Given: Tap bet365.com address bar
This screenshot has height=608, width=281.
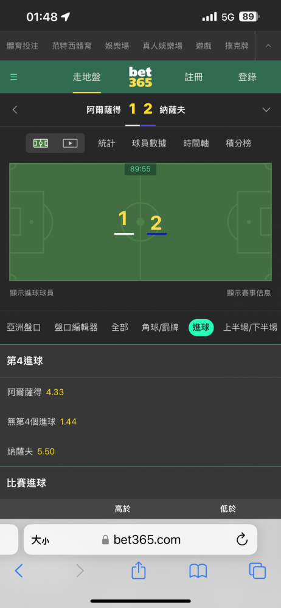Looking at the screenshot, I should click(140, 539).
